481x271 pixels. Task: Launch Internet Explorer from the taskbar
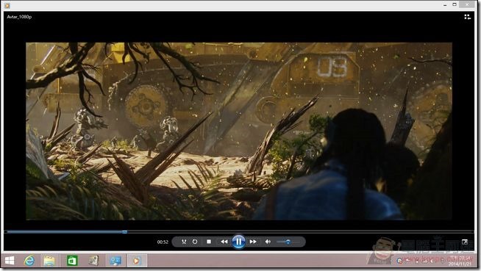29,261
